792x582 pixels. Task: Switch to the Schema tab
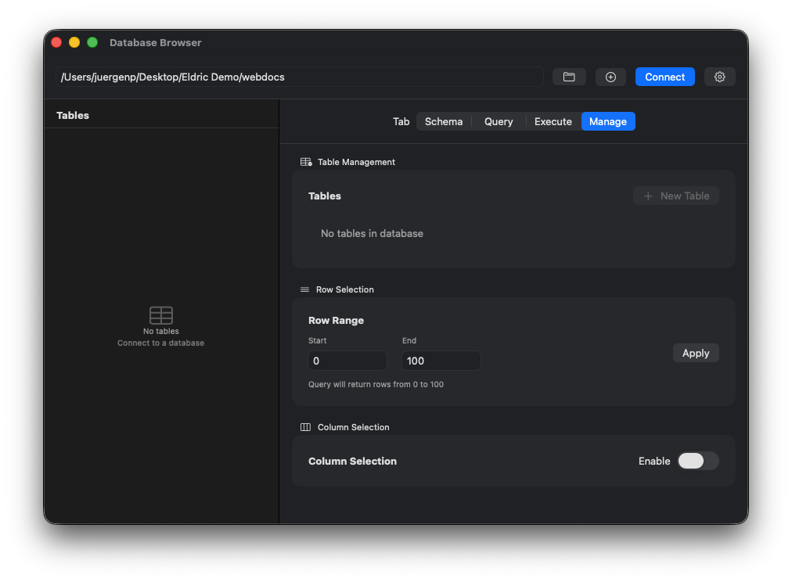444,121
